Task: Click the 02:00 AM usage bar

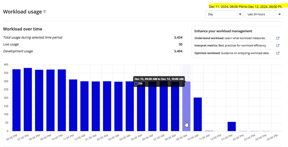Action: coord(107,106)
